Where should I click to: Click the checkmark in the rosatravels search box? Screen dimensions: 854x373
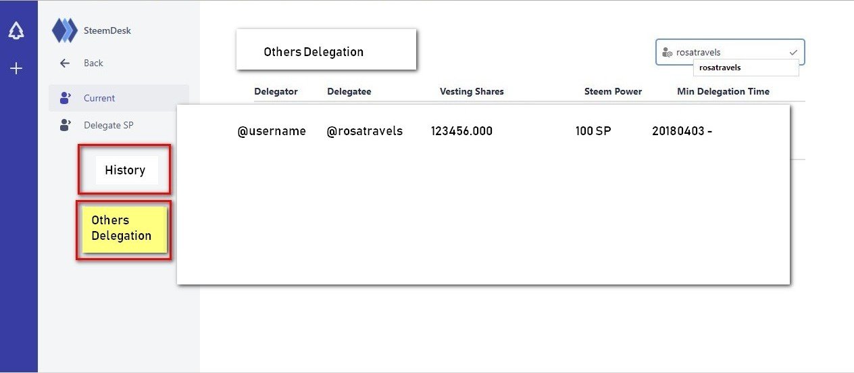(793, 52)
